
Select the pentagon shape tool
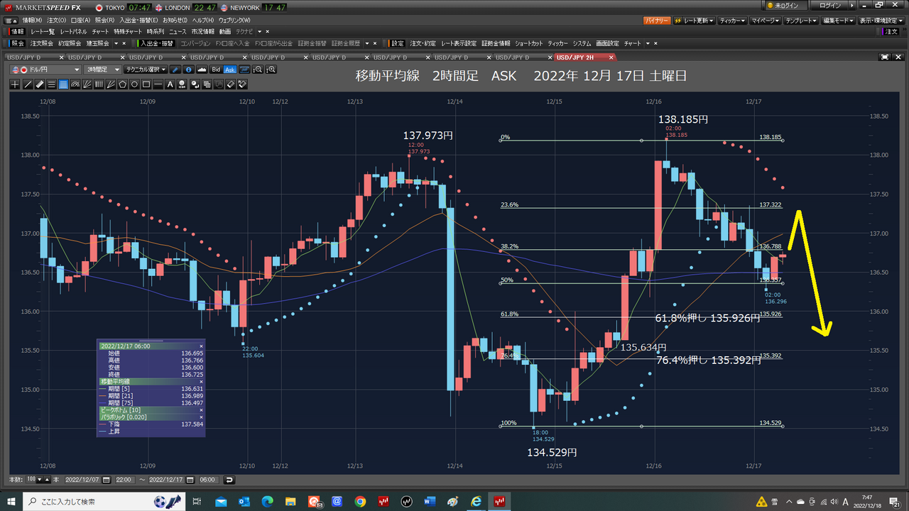pos(122,84)
